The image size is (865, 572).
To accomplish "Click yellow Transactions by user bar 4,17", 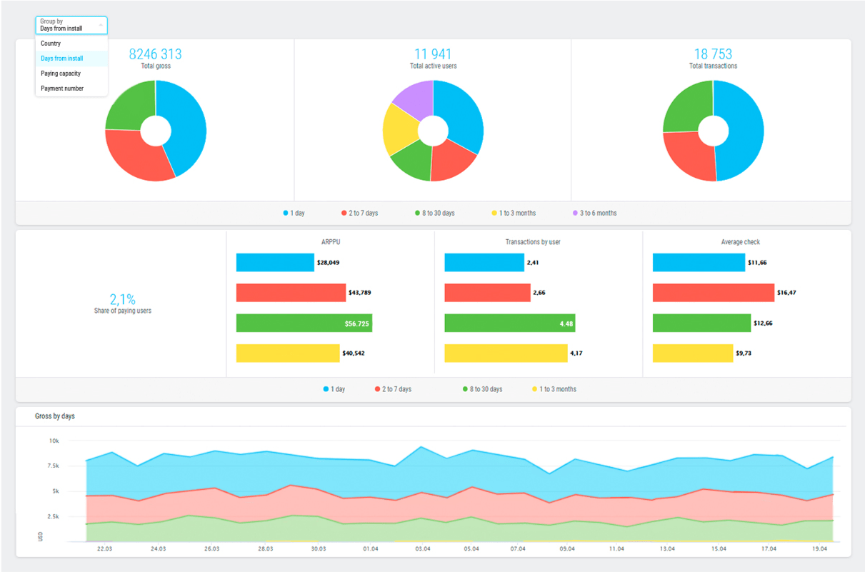I will 506,353.
